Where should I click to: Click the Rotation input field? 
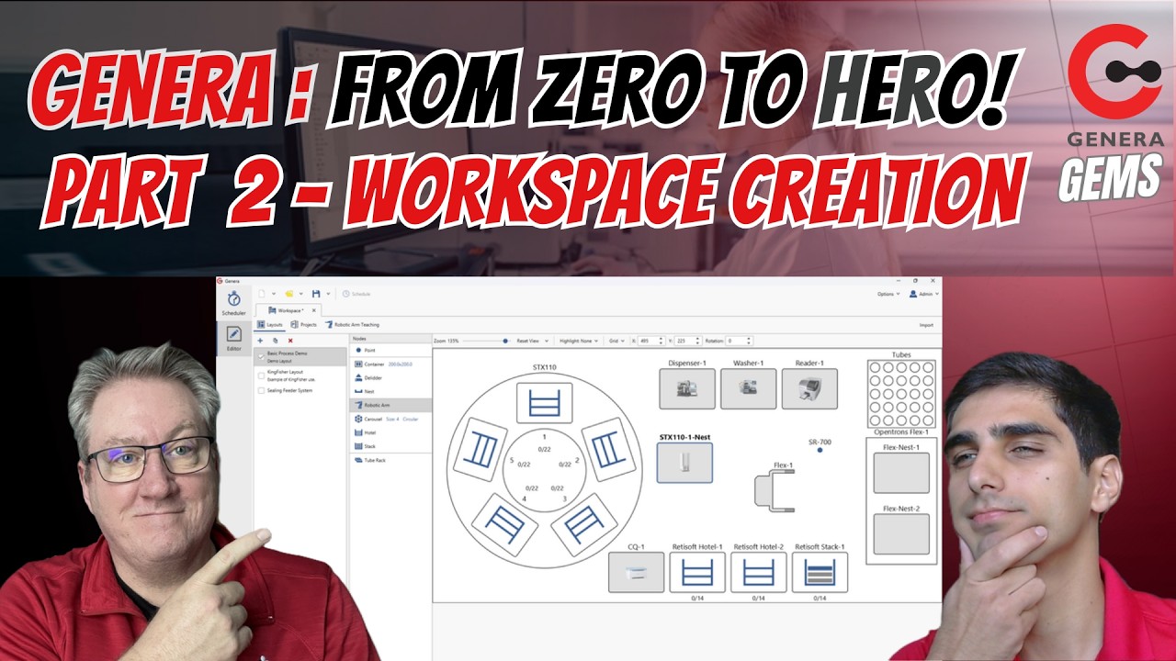[739, 341]
